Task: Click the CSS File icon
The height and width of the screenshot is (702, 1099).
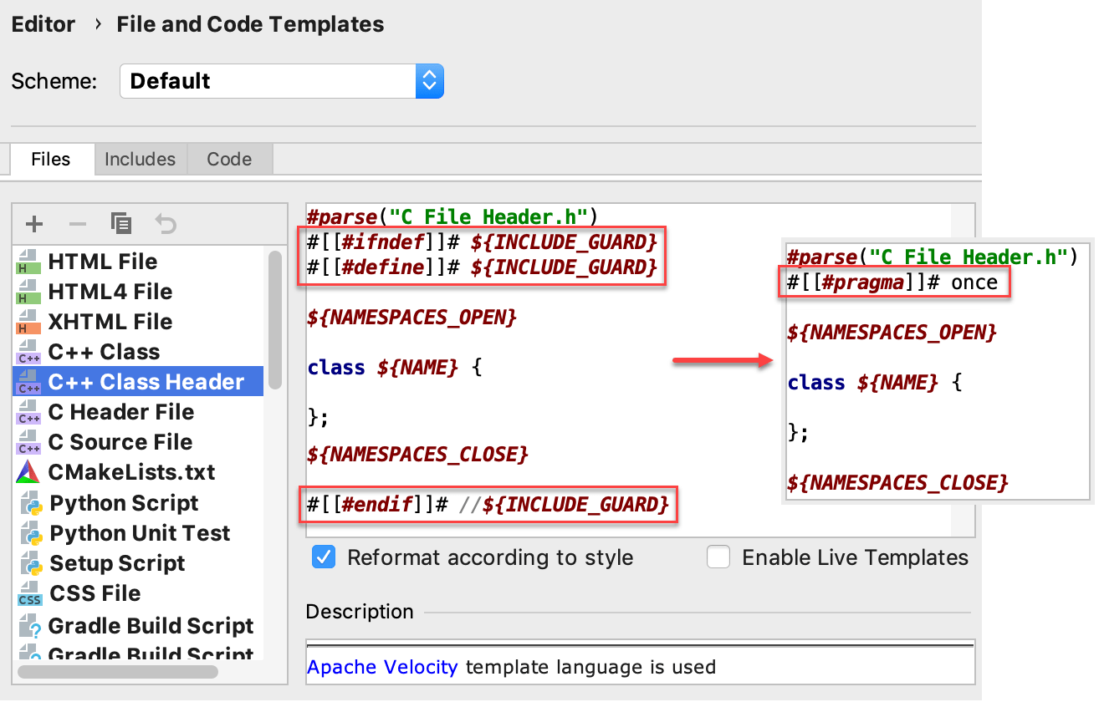Action: pos(29,594)
